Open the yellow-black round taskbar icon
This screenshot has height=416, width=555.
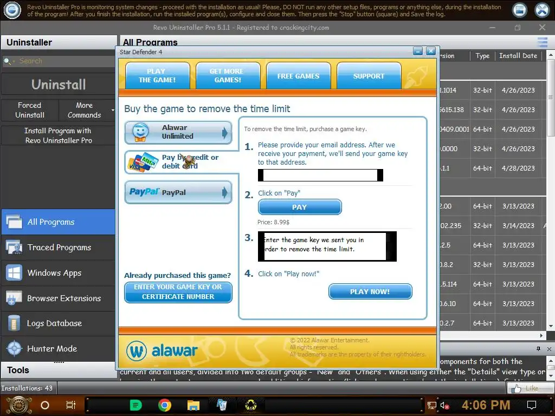pos(251,405)
